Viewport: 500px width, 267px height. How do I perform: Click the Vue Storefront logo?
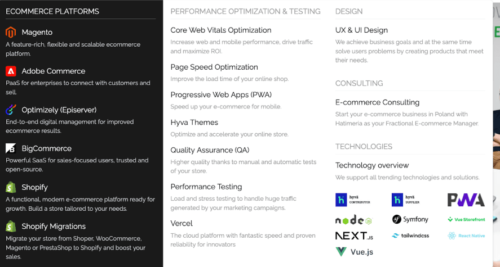point(466,219)
